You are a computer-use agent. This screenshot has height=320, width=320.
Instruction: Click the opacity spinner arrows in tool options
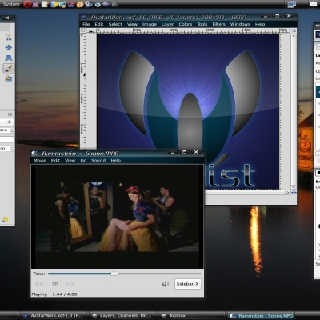click(x=11, y=130)
